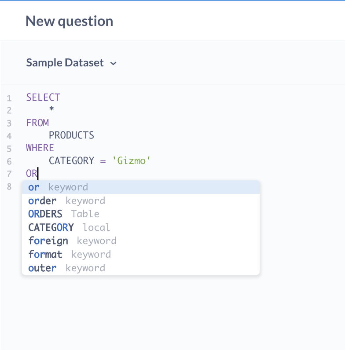Select the 'foreign' keyword suggestion
The height and width of the screenshot is (350, 345).
(48, 241)
